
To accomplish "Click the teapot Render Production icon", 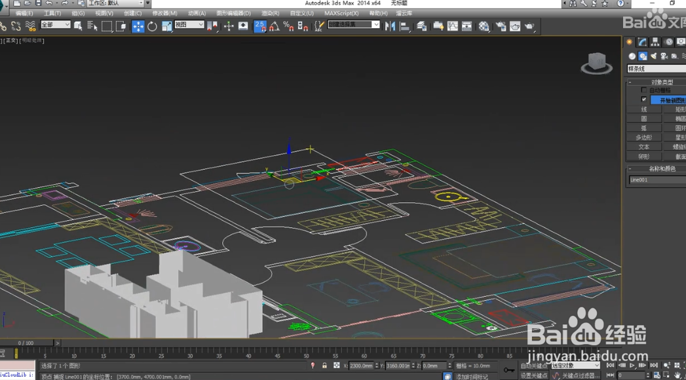I will (x=529, y=26).
